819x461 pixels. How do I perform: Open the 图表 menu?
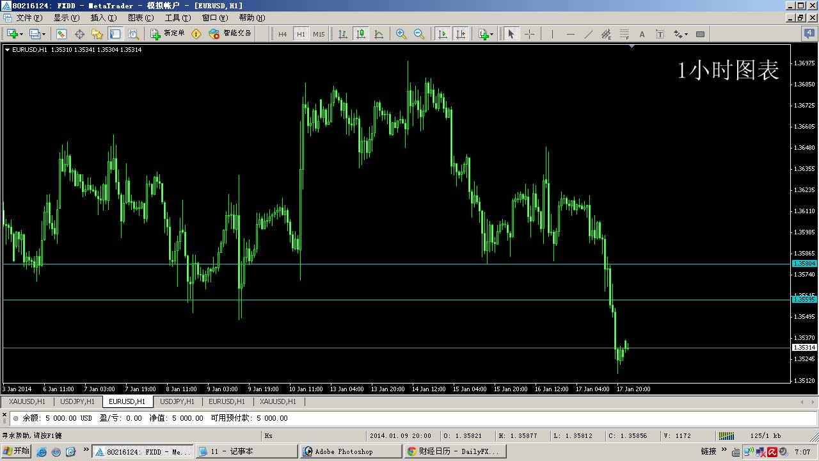coord(141,18)
